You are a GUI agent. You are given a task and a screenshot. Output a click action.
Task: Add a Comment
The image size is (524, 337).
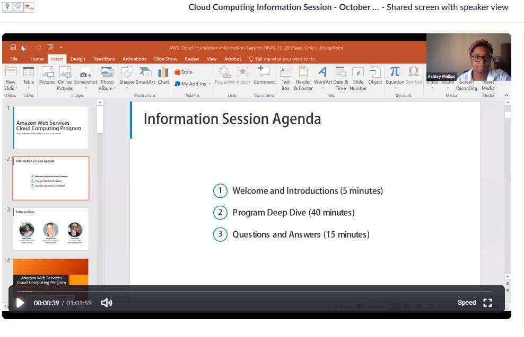[x=264, y=75]
